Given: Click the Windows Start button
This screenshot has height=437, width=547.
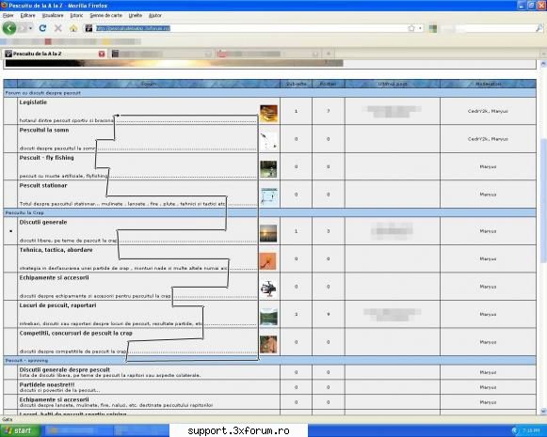Looking at the screenshot, I should tap(20, 430).
